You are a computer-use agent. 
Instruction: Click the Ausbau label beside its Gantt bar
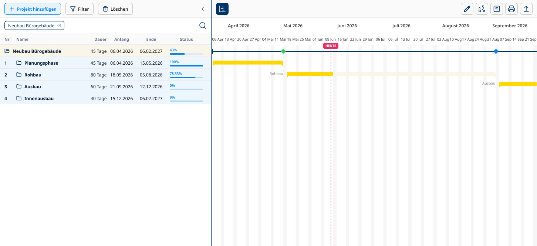click(x=489, y=83)
